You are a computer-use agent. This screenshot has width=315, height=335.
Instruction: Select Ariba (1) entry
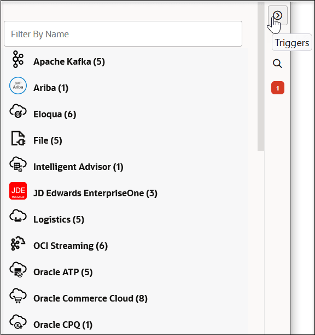51,88
